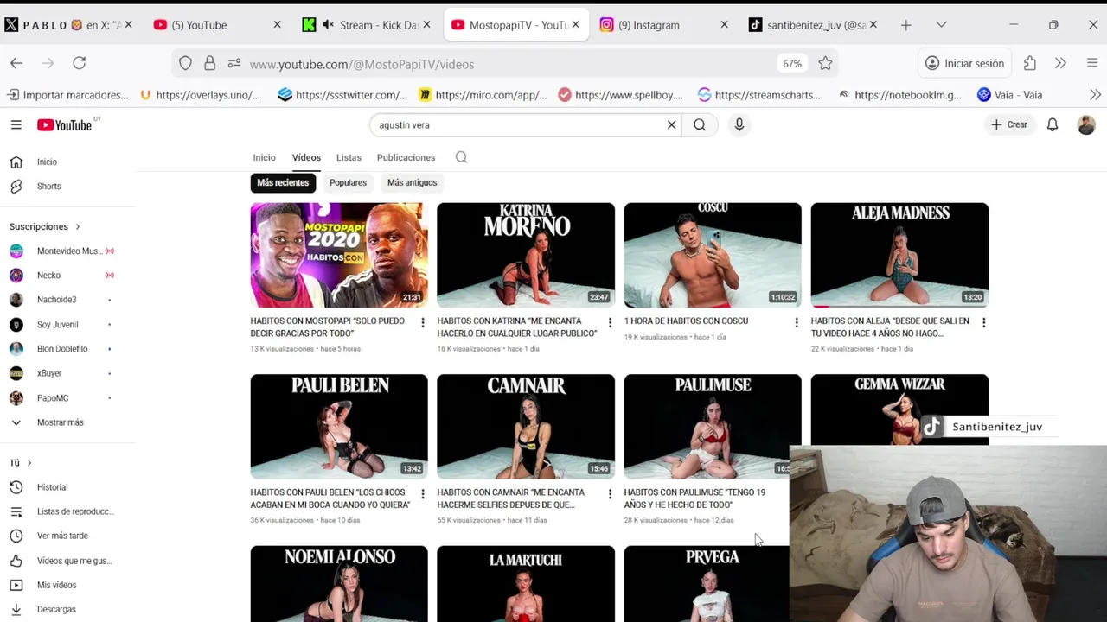Open options menu for Habitos con Mostopapi

tap(423, 322)
